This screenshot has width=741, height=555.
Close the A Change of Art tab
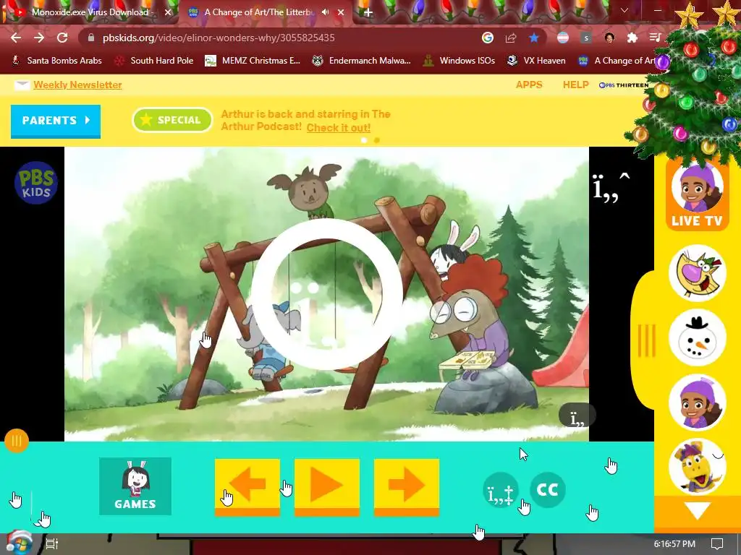341,12
